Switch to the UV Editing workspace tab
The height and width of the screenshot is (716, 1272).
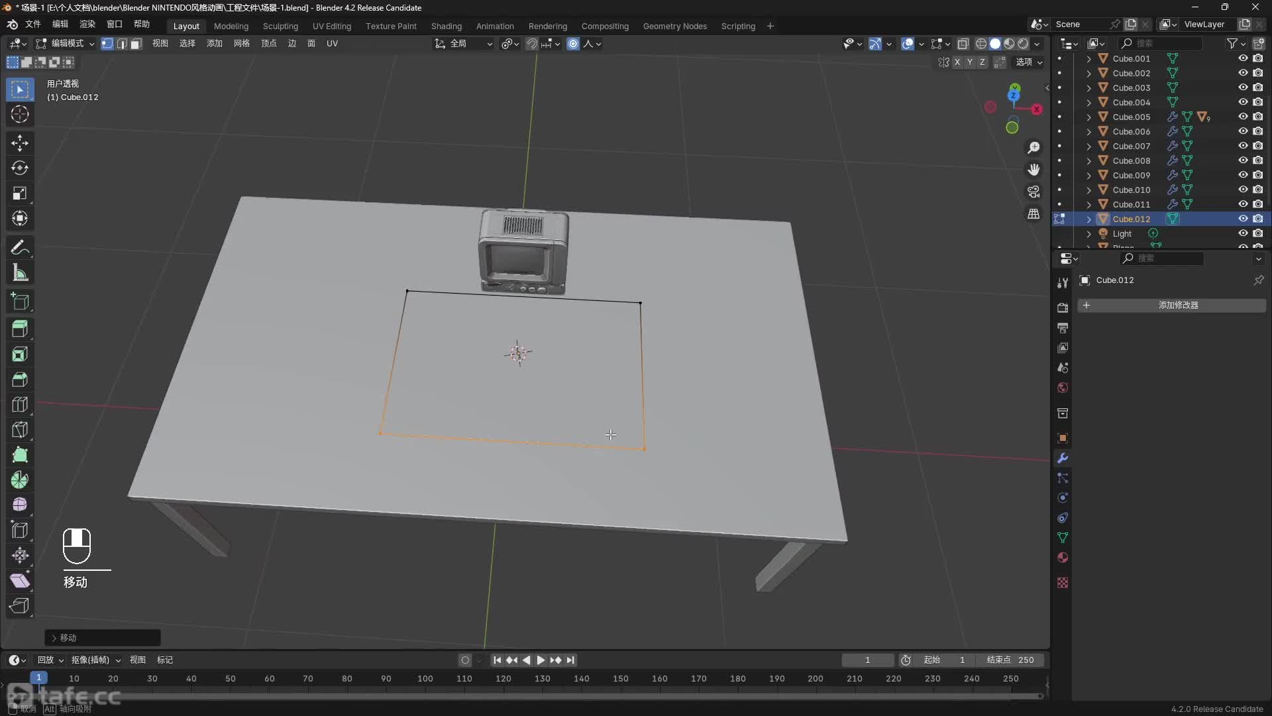pos(332,27)
